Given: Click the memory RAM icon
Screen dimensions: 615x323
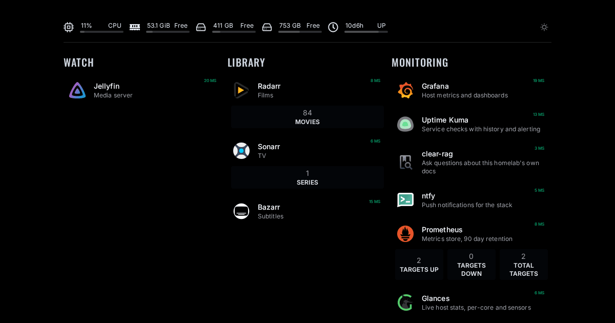Looking at the screenshot, I should point(135,27).
